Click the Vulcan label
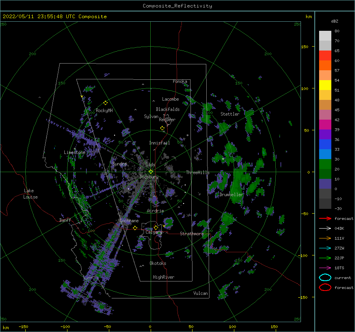 201,293
